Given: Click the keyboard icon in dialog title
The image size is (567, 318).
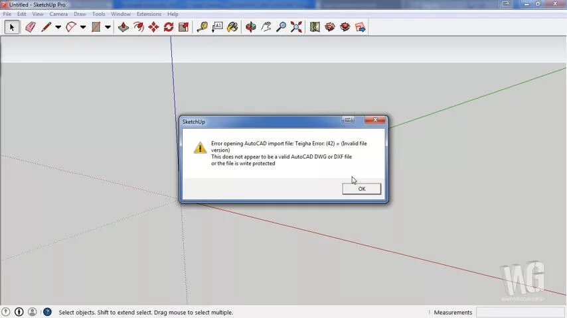Looking at the screenshot, I should tap(348, 120).
